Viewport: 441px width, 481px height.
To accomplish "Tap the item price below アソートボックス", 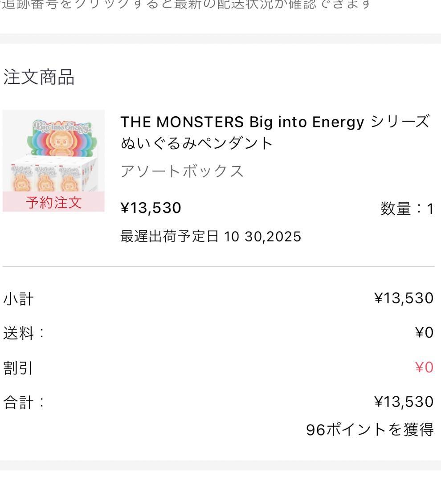I will tap(151, 208).
